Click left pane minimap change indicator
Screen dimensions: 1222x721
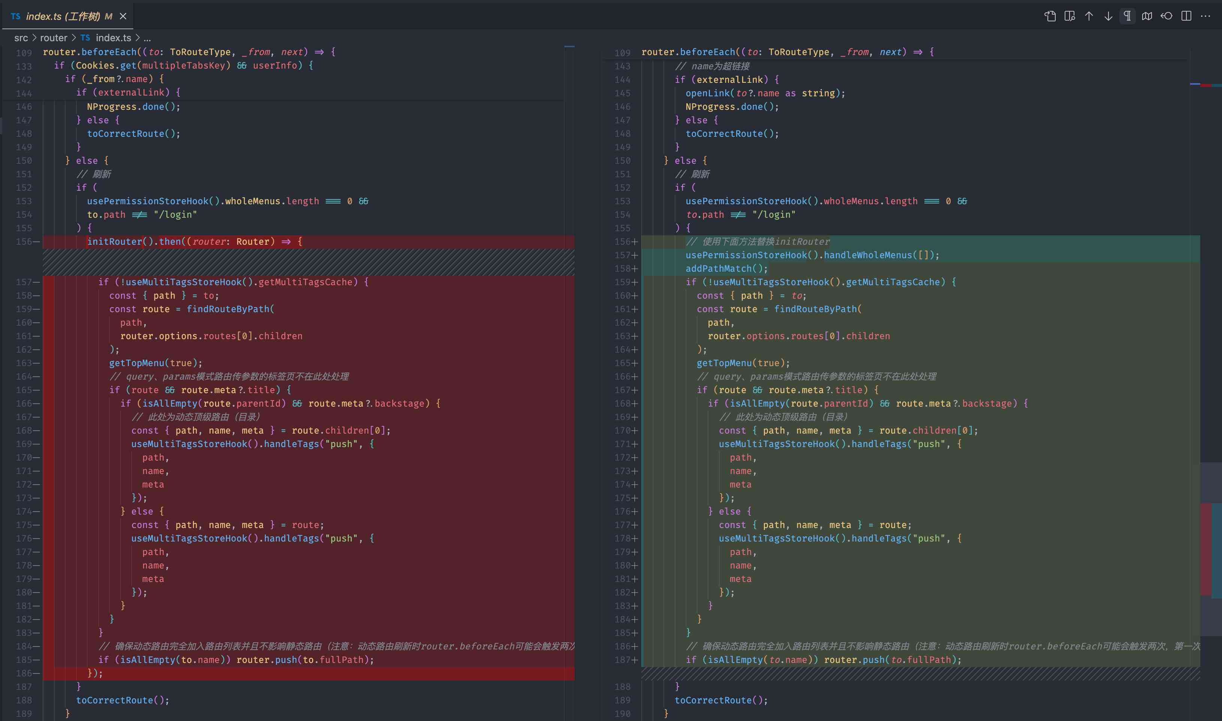pyautogui.click(x=569, y=46)
